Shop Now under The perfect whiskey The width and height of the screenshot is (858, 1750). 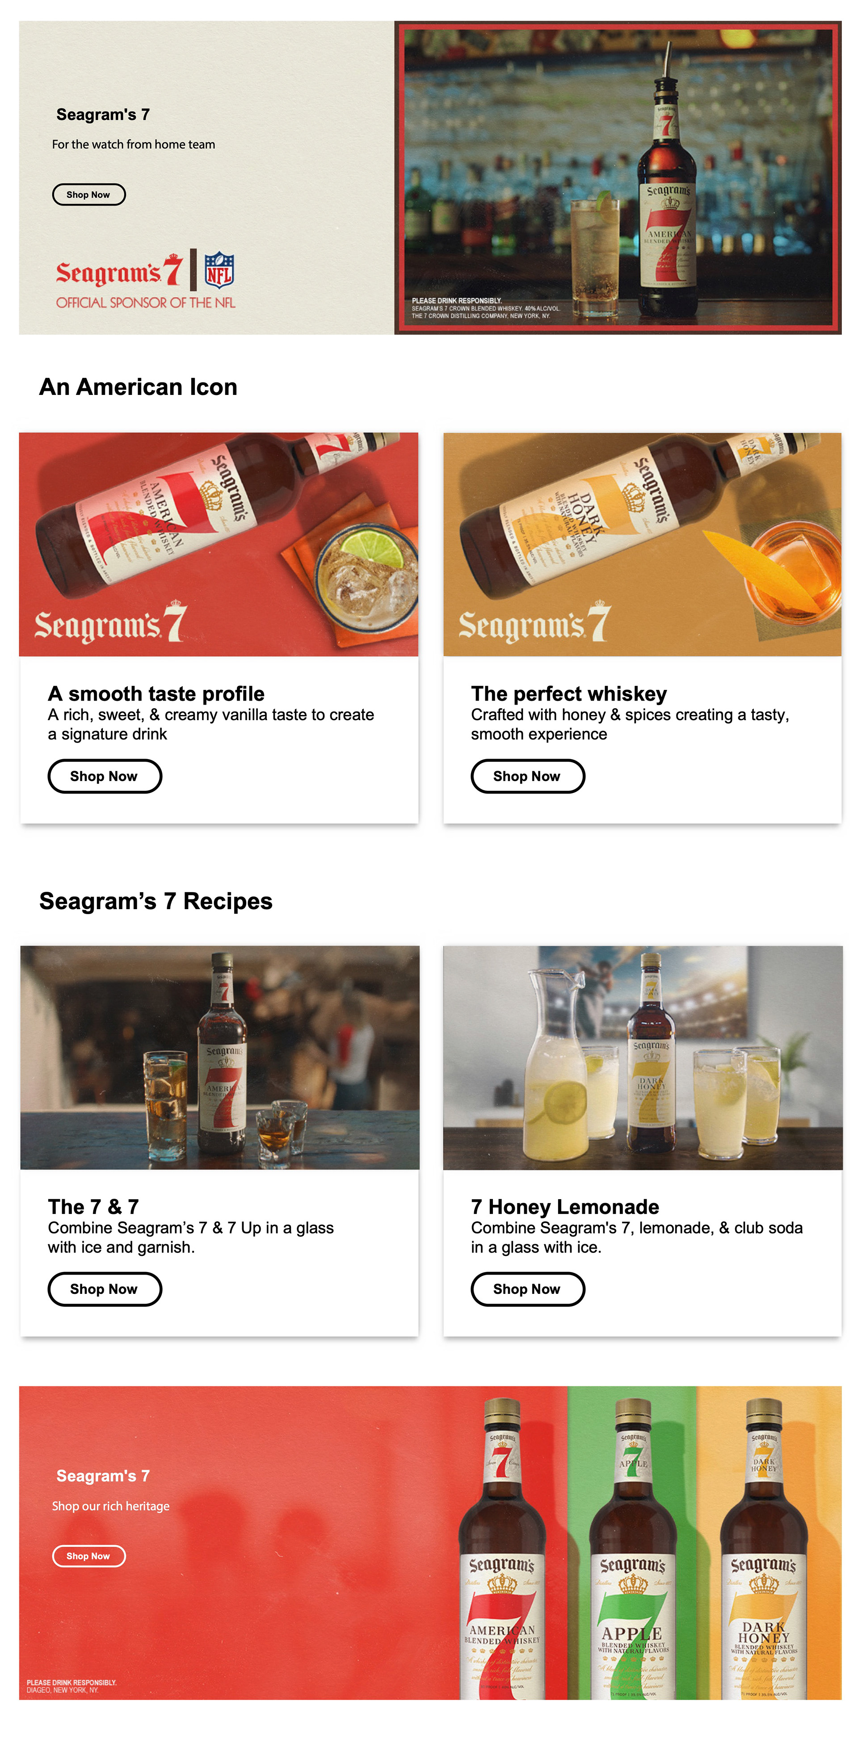[x=528, y=776]
